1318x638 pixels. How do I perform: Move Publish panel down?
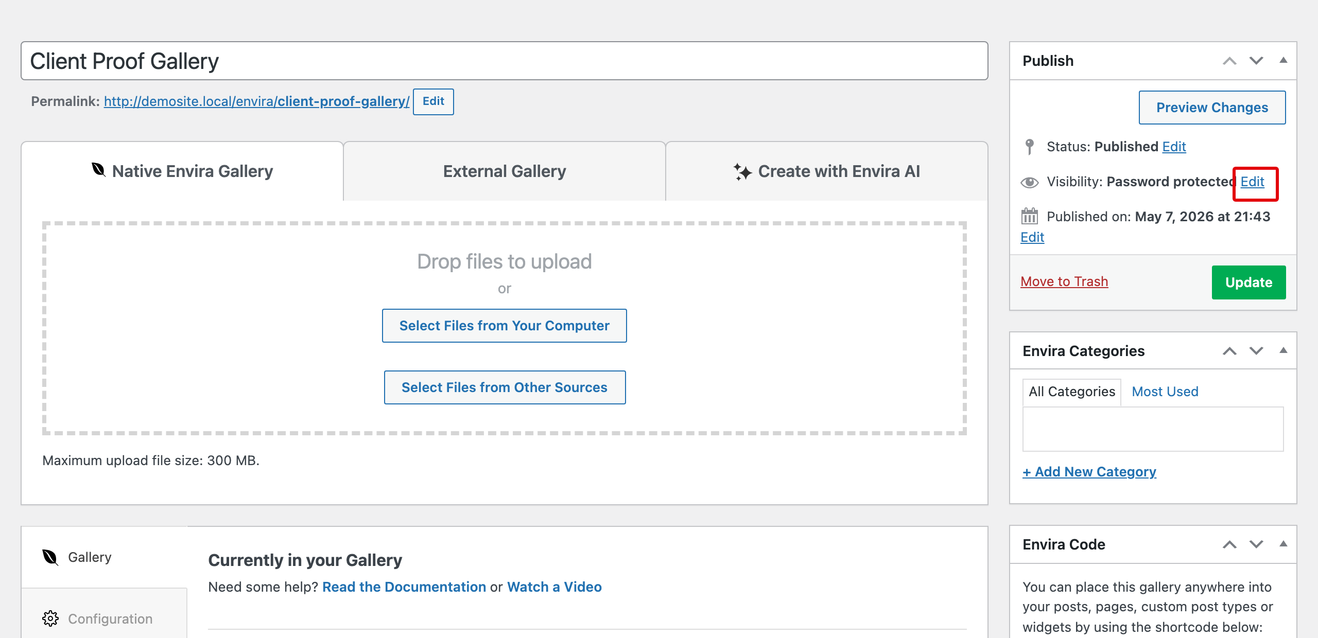tap(1256, 61)
